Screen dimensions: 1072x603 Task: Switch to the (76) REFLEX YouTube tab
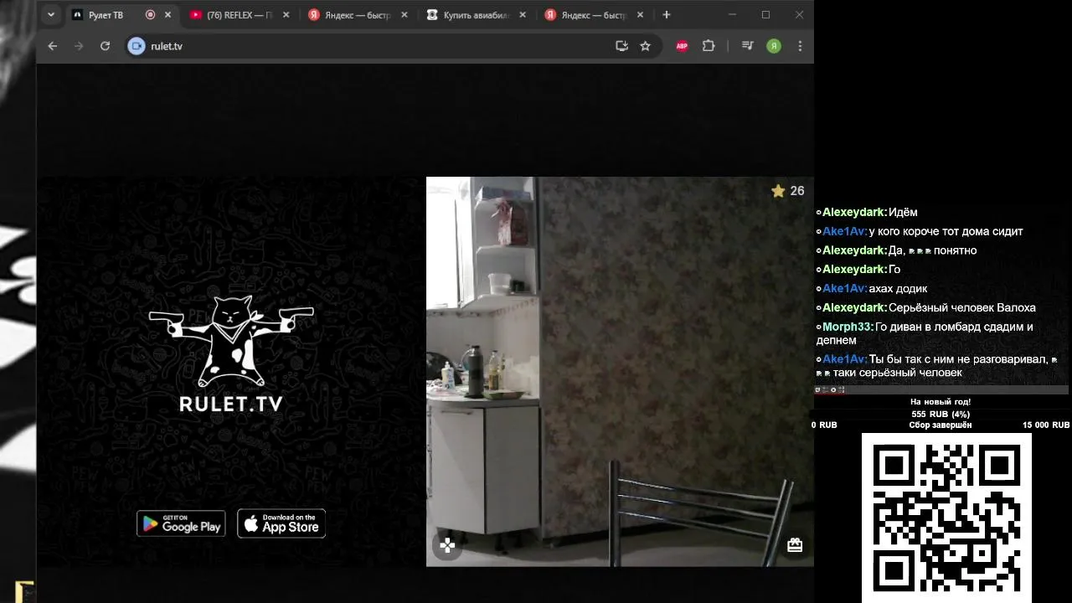click(239, 15)
